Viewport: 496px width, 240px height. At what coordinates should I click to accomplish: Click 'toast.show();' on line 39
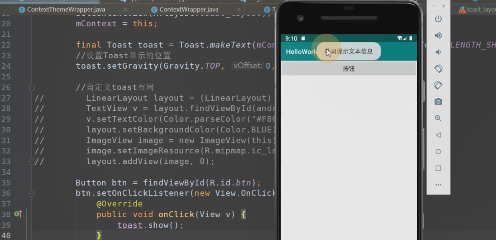150,225
